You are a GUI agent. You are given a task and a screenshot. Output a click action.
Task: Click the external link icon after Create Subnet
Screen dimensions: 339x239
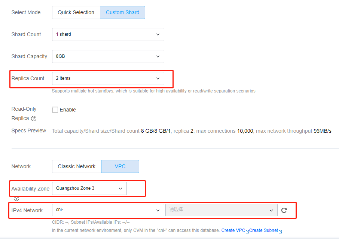click(280, 232)
